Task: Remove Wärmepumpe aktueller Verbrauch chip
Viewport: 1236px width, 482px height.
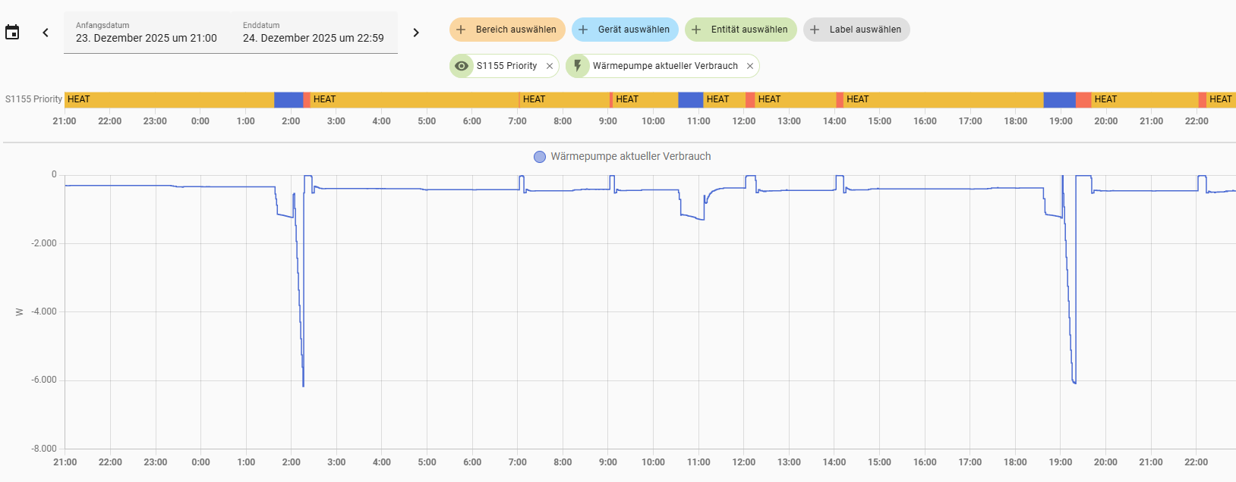Action: point(750,66)
